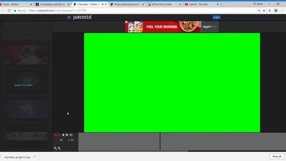Viewport: 286px width, 161px height.
Task: Click the Log in button
Action: [216, 17]
